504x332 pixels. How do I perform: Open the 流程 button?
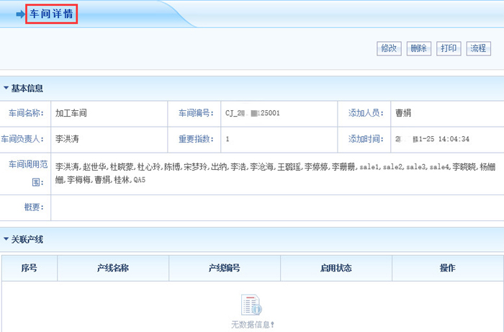point(478,48)
